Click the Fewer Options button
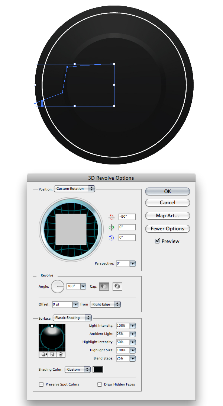 pyautogui.click(x=167, y=228)
